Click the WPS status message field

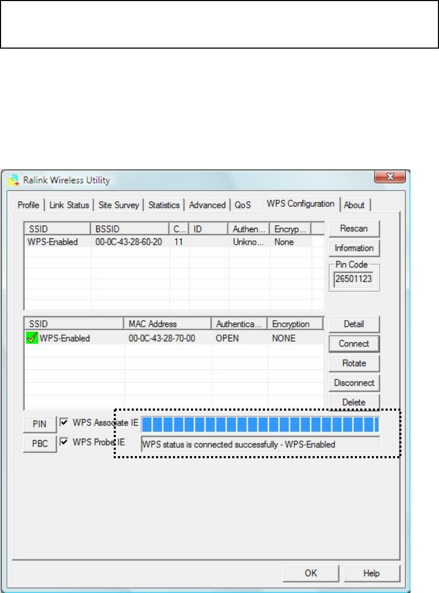260,444
